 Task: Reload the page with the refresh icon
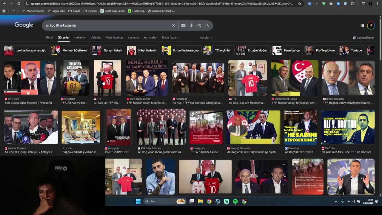[x=19, y=4]
